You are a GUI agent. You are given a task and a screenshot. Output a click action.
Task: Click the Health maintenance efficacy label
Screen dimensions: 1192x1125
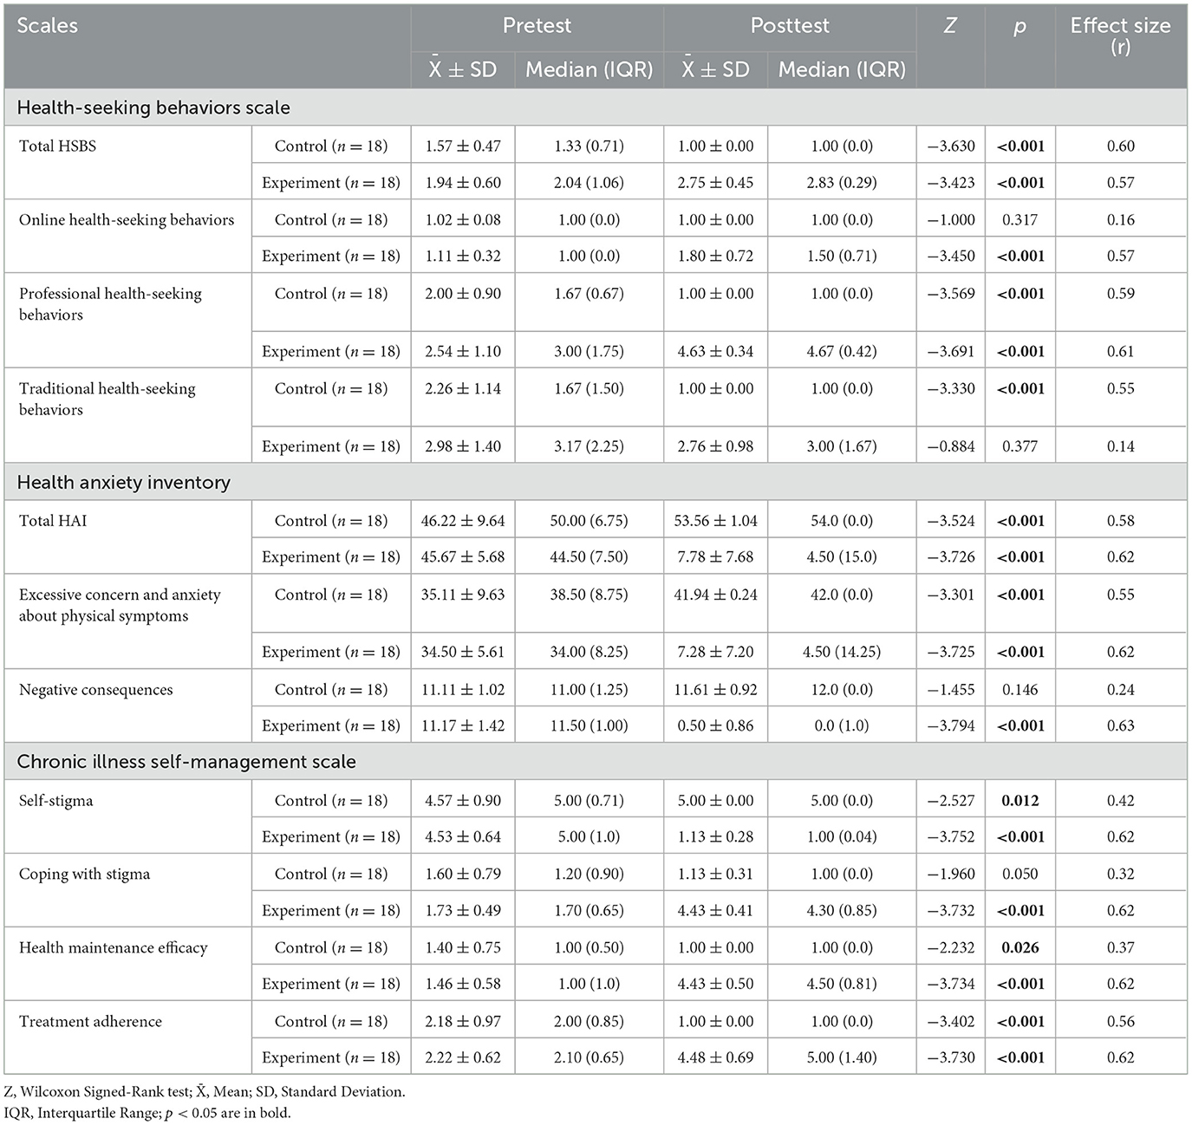click(114, 948)
